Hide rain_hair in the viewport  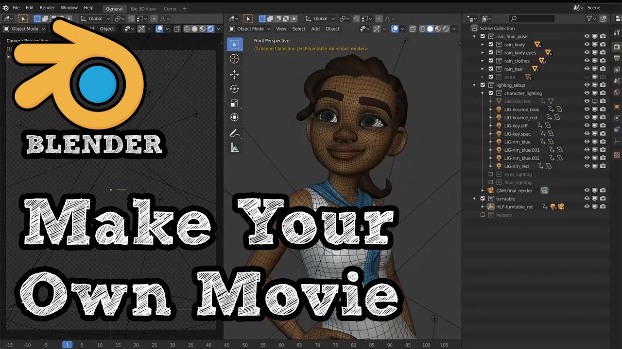pyautogui.click(x=587, y=69)
